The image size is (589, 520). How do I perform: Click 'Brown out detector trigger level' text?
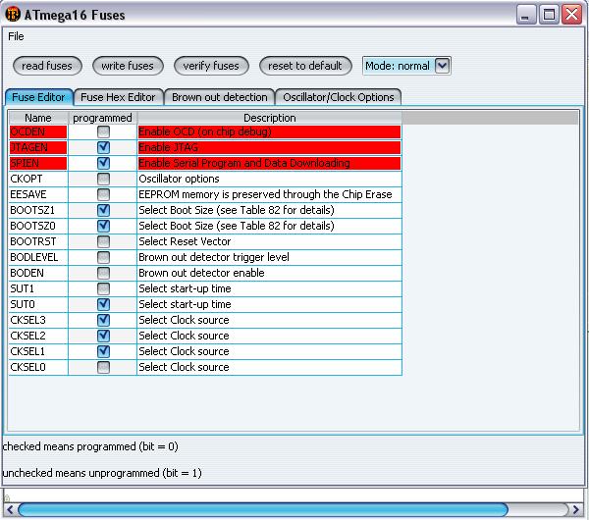pos(214,257)
